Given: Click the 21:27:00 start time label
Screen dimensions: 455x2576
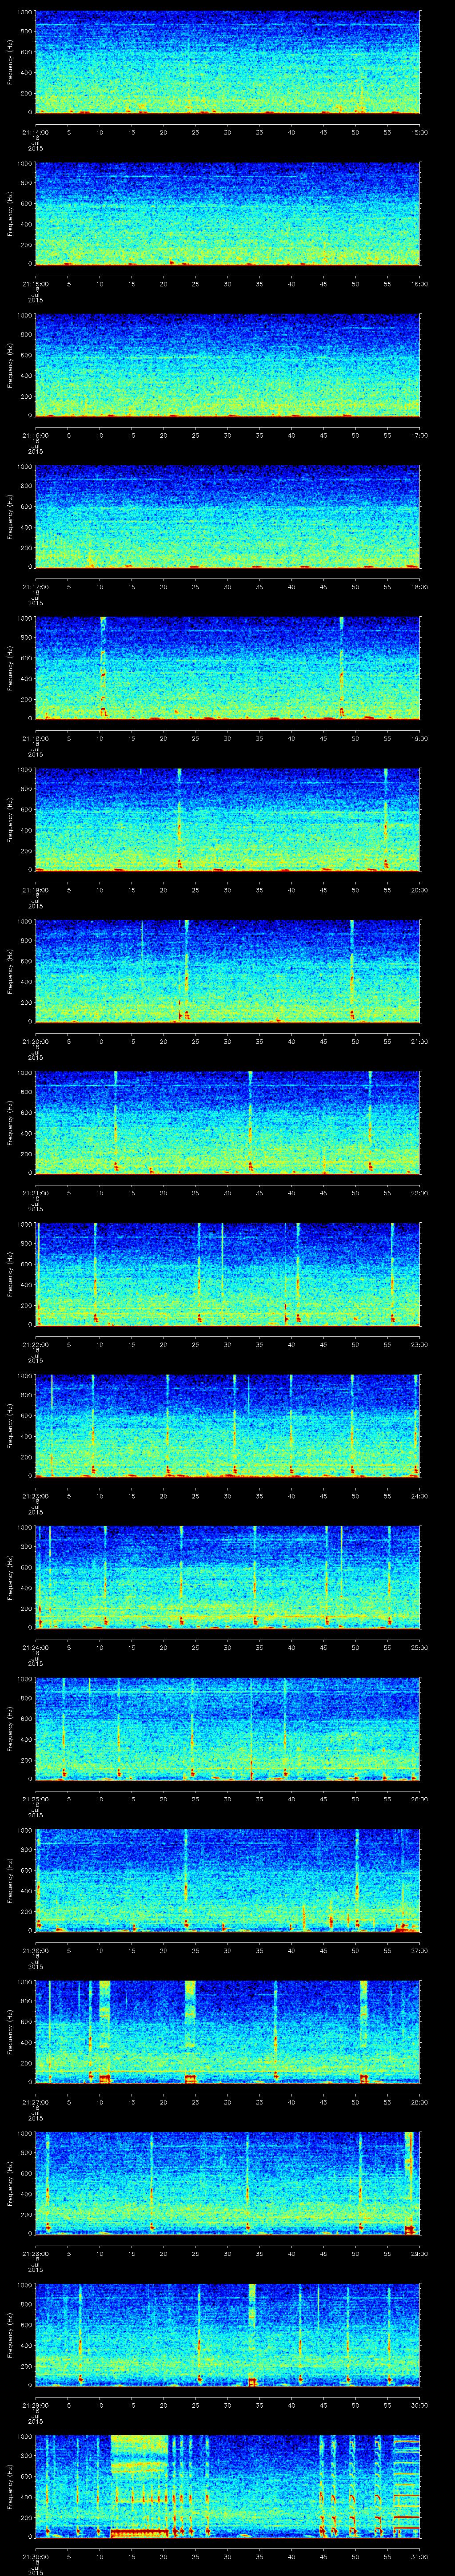Looking at the screenshot, I should (x=35, y=2102).
